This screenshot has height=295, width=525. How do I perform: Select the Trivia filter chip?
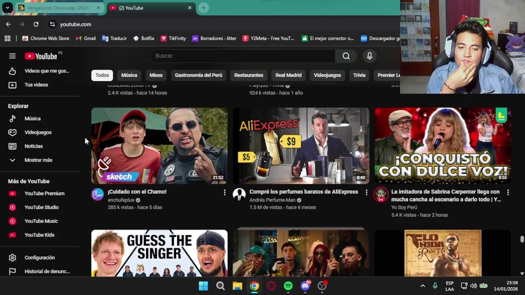(359, 75)
